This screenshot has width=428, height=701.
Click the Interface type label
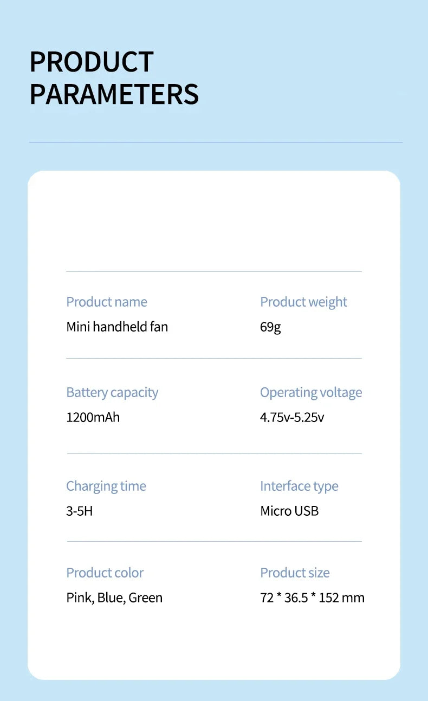pyautogui.click(x=299, y=486)
